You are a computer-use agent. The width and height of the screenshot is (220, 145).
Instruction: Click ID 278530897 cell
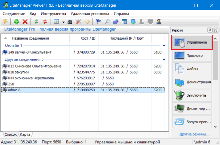pos(86,84)
